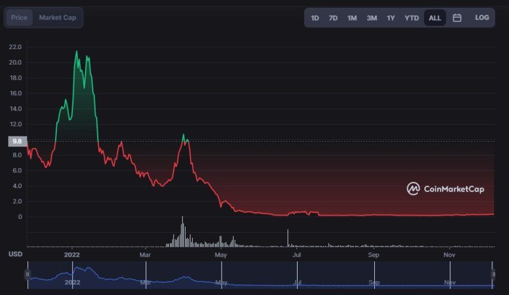Select the 1M time range
This screenshot has height=295, width=509.
352,18
